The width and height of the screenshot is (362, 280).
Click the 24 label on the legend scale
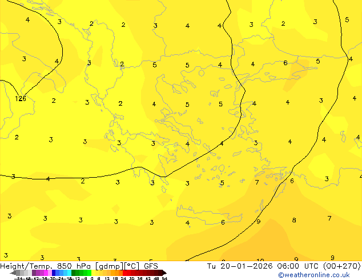[123, 278]
